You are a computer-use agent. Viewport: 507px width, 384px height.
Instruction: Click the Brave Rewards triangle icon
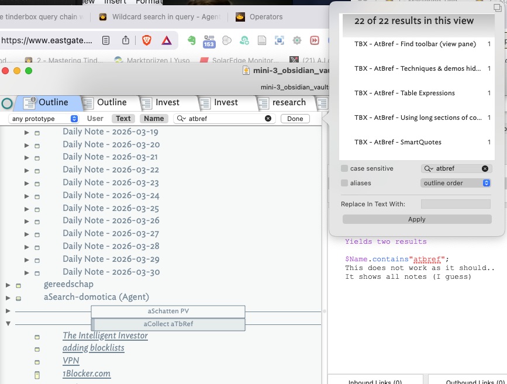[166, 40]
